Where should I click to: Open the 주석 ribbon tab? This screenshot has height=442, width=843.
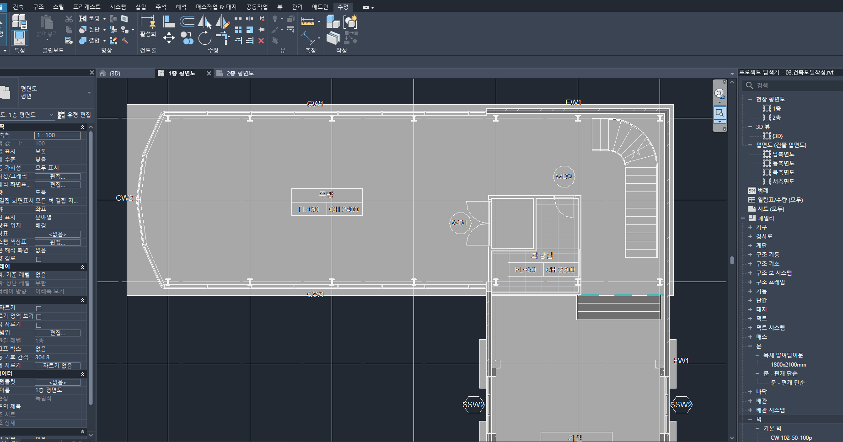(161, 7)
